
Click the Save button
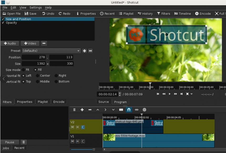[31, 13]
